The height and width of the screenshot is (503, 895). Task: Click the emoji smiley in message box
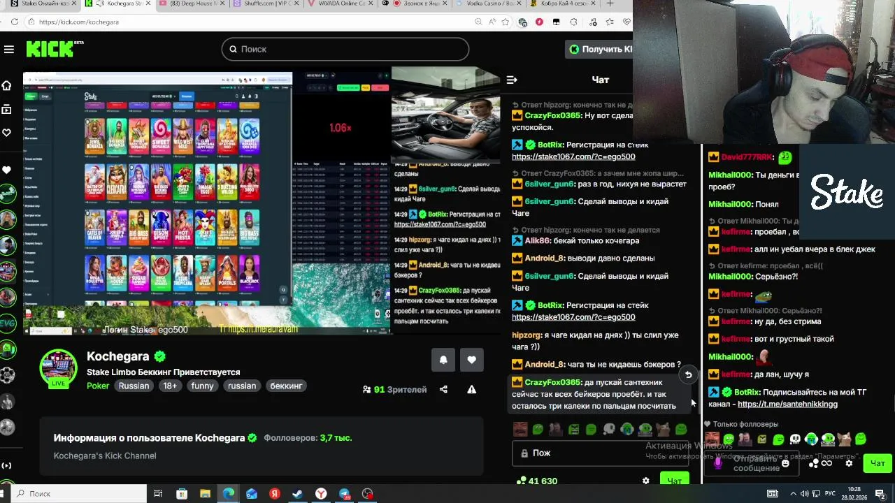[785, 463]
